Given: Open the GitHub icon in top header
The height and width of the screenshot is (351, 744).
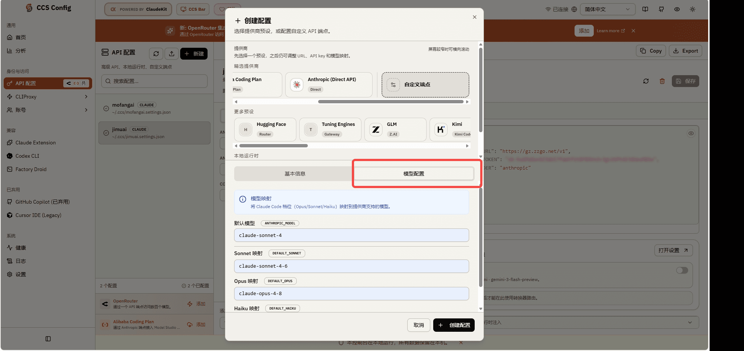Looking at the screenshot, I should click(x=661, y=9).
